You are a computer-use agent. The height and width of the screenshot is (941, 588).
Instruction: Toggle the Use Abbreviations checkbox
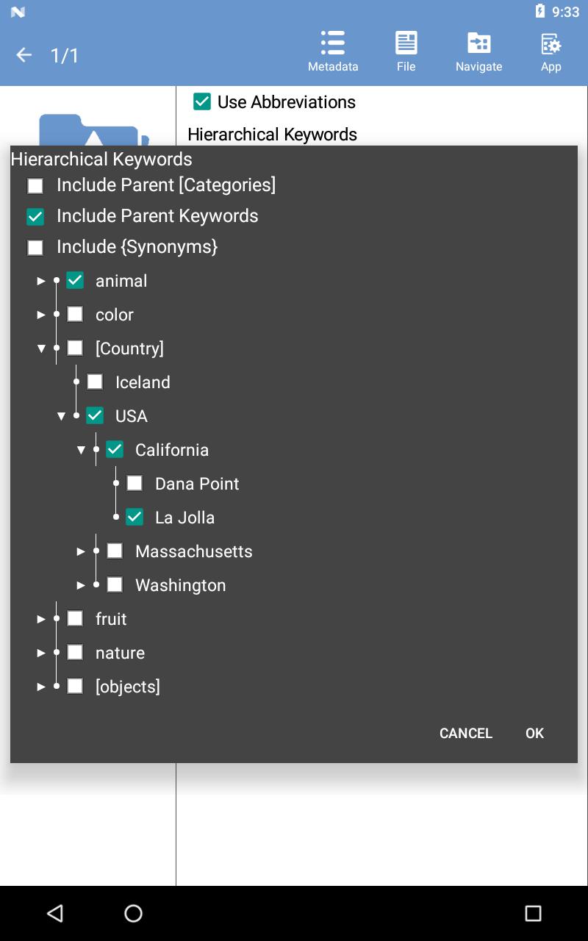202,101
